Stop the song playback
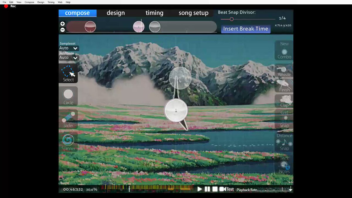 click(215, 189)
